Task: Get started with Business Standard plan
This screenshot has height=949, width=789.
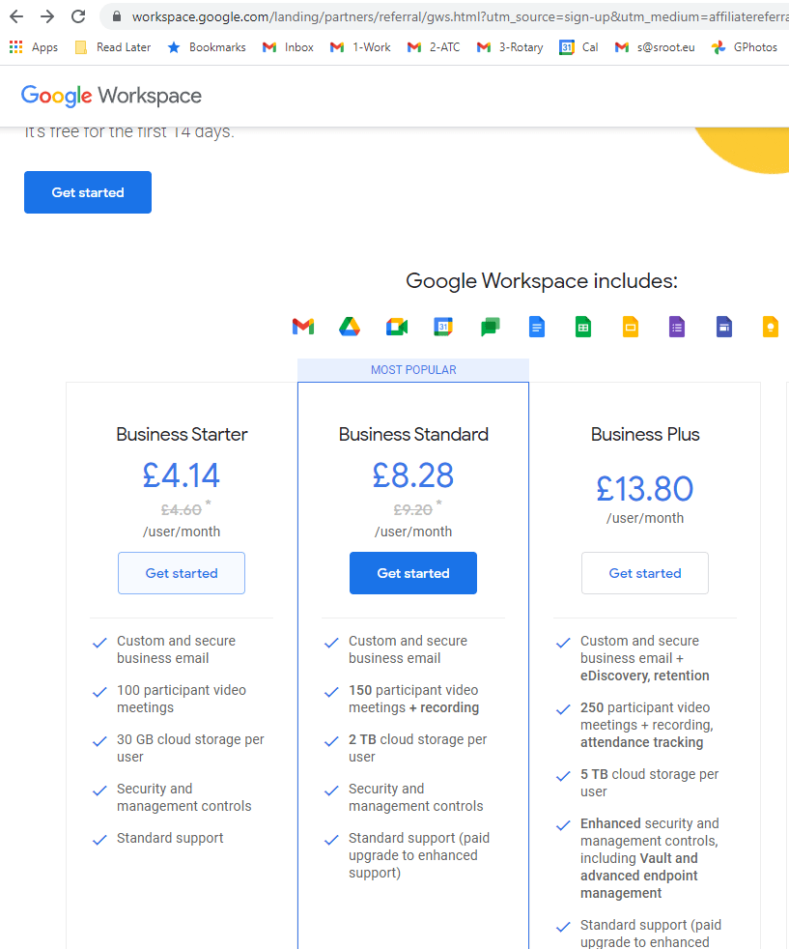Action: click(x=413, y=573)
